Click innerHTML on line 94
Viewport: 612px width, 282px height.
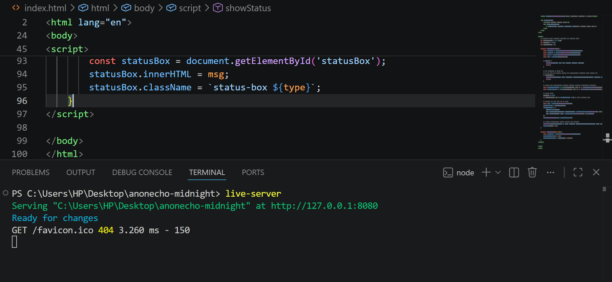[x=167, y=74]
